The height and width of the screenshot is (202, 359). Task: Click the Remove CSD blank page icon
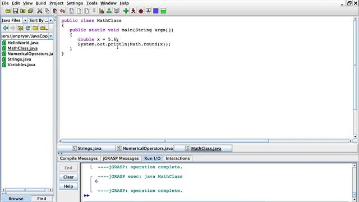click(x=79, y=11)
